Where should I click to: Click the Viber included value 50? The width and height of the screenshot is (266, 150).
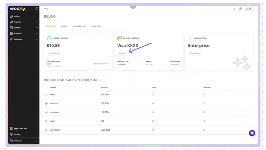point(103,121)
